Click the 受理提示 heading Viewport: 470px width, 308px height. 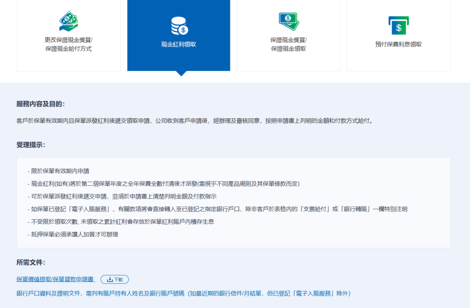click(x=31, y=144)
